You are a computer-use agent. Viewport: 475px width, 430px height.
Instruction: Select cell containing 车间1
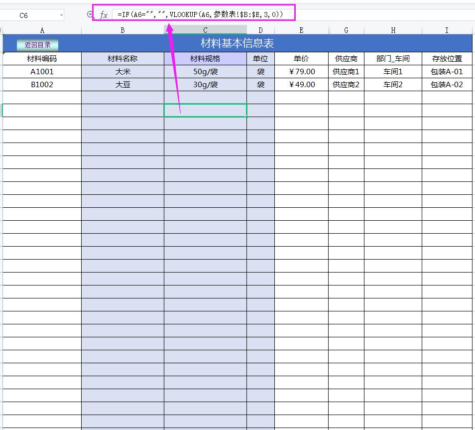click(393, 72)
